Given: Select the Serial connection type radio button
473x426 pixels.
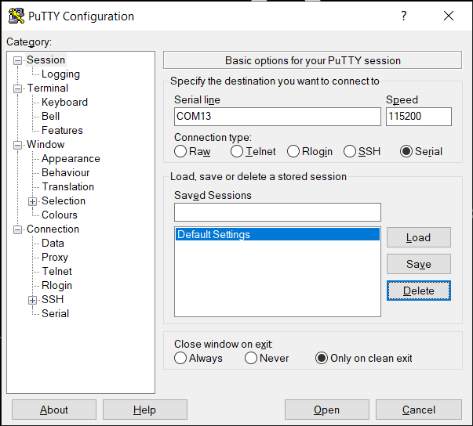Looking at the screenshot, I should click(406, 151).
